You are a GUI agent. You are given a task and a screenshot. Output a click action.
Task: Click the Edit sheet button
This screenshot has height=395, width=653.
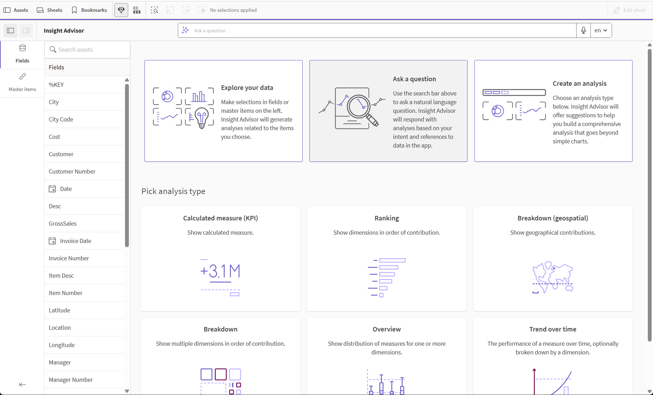coord(629,10)
